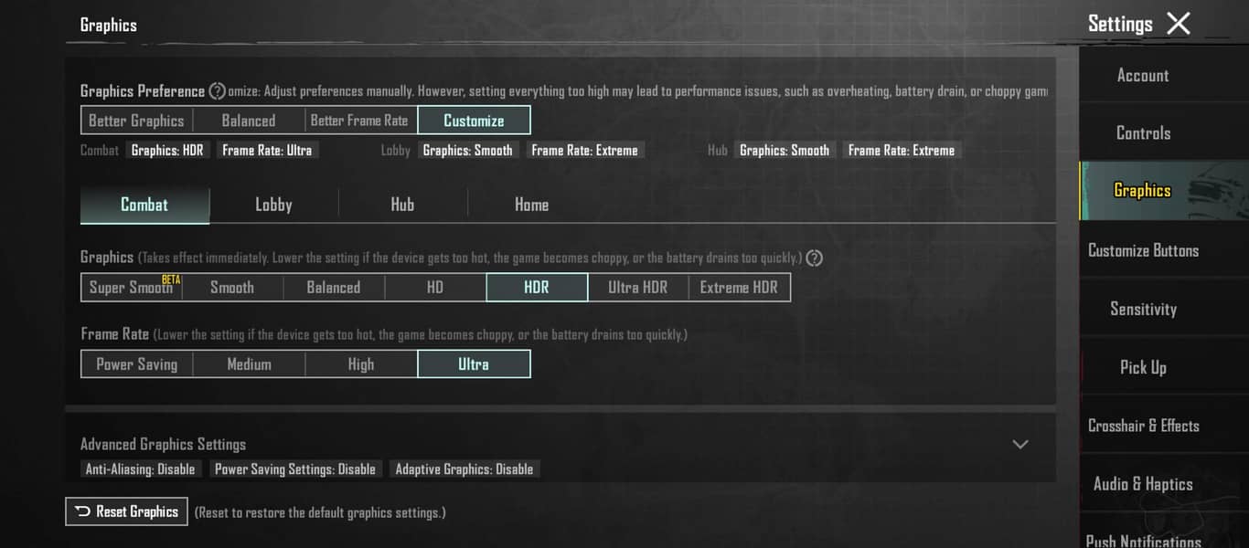Select Ultra HDR graphics quality

tap(637, 288)
